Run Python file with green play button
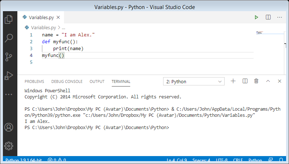Screen dimensions: 289x164 (256, 17)
